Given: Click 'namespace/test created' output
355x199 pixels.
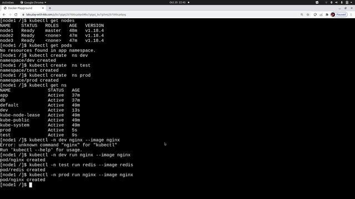Looking at the screenshot, I should (29, 70).
